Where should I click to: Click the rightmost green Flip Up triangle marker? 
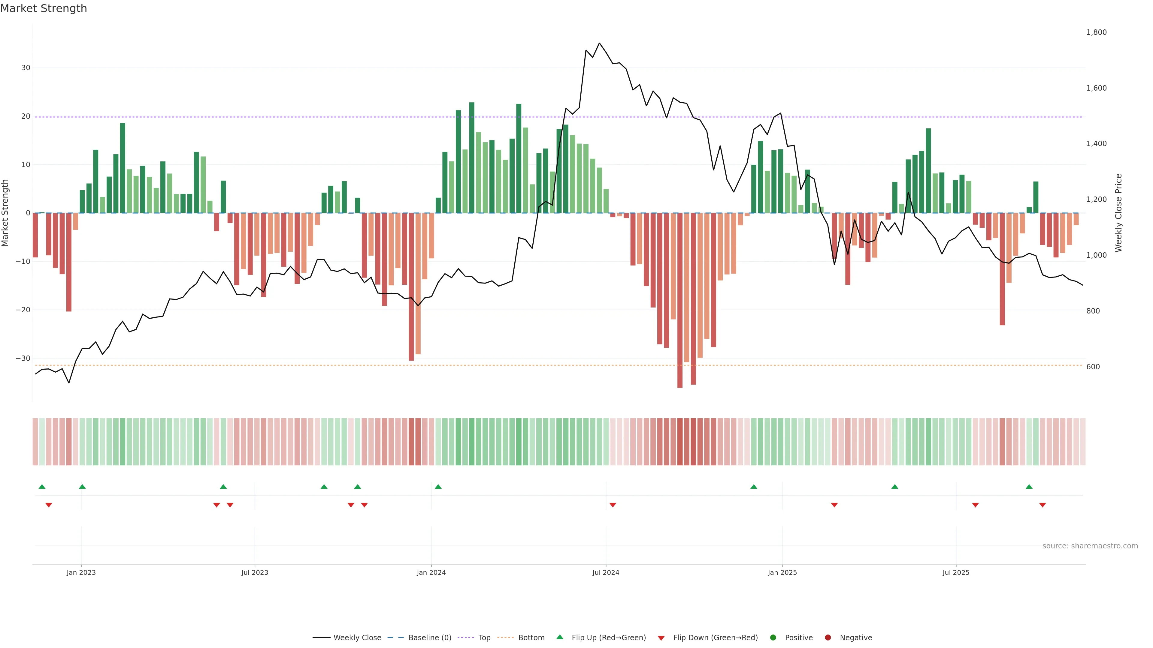[1029, 487]
